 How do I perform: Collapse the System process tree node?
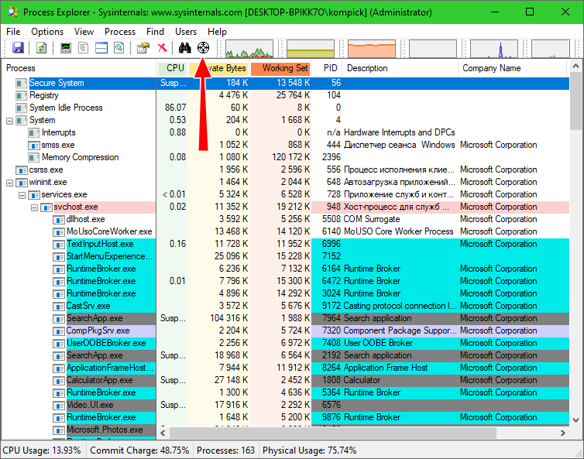(10, 121)
